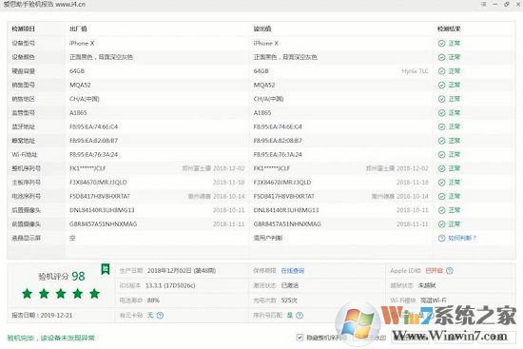Click the help icon beside Apple ID lock
Image resolution: width=523 pixels, height=349 pixels.
point(449,271)
